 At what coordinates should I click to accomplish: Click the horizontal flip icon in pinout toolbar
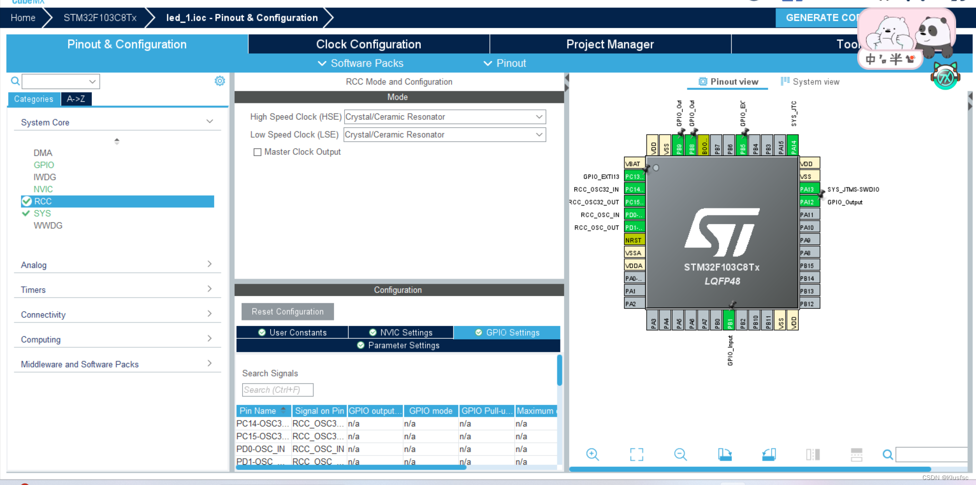813,454
